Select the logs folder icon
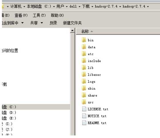Image resolution: width=160 pixels, height=138 pixels. coord(84,81)
